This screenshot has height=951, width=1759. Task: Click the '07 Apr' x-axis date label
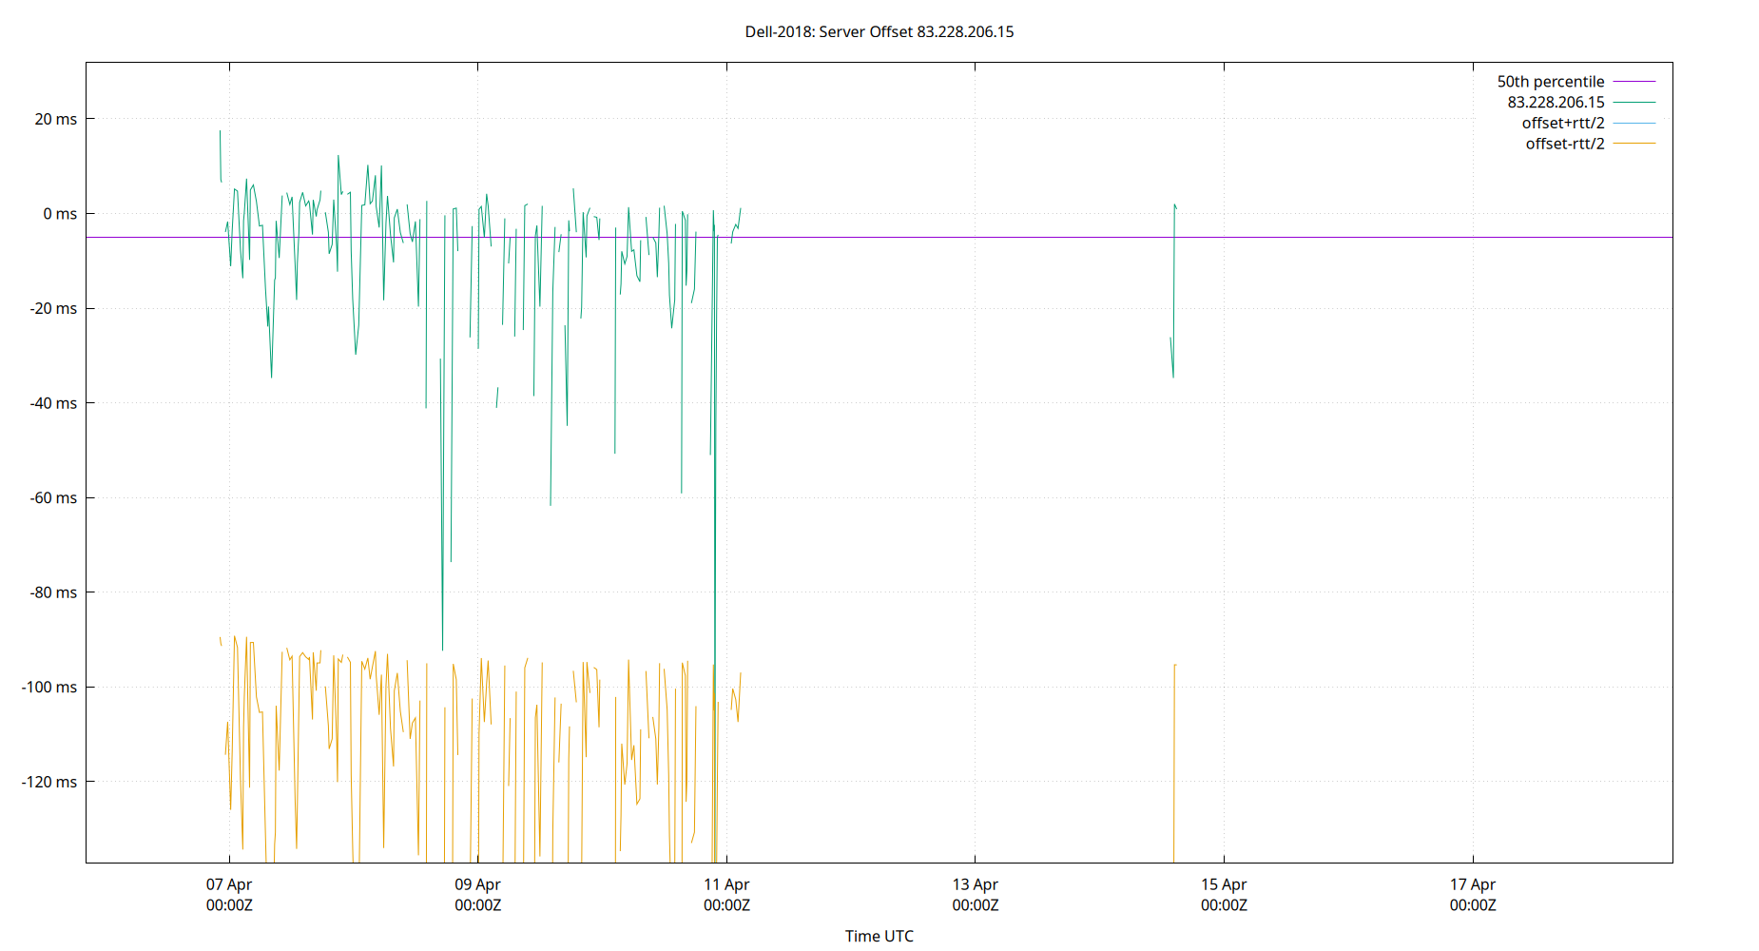229,884
